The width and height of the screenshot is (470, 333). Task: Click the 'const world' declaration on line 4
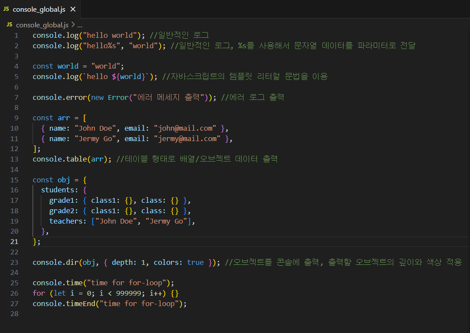point(56,66)
